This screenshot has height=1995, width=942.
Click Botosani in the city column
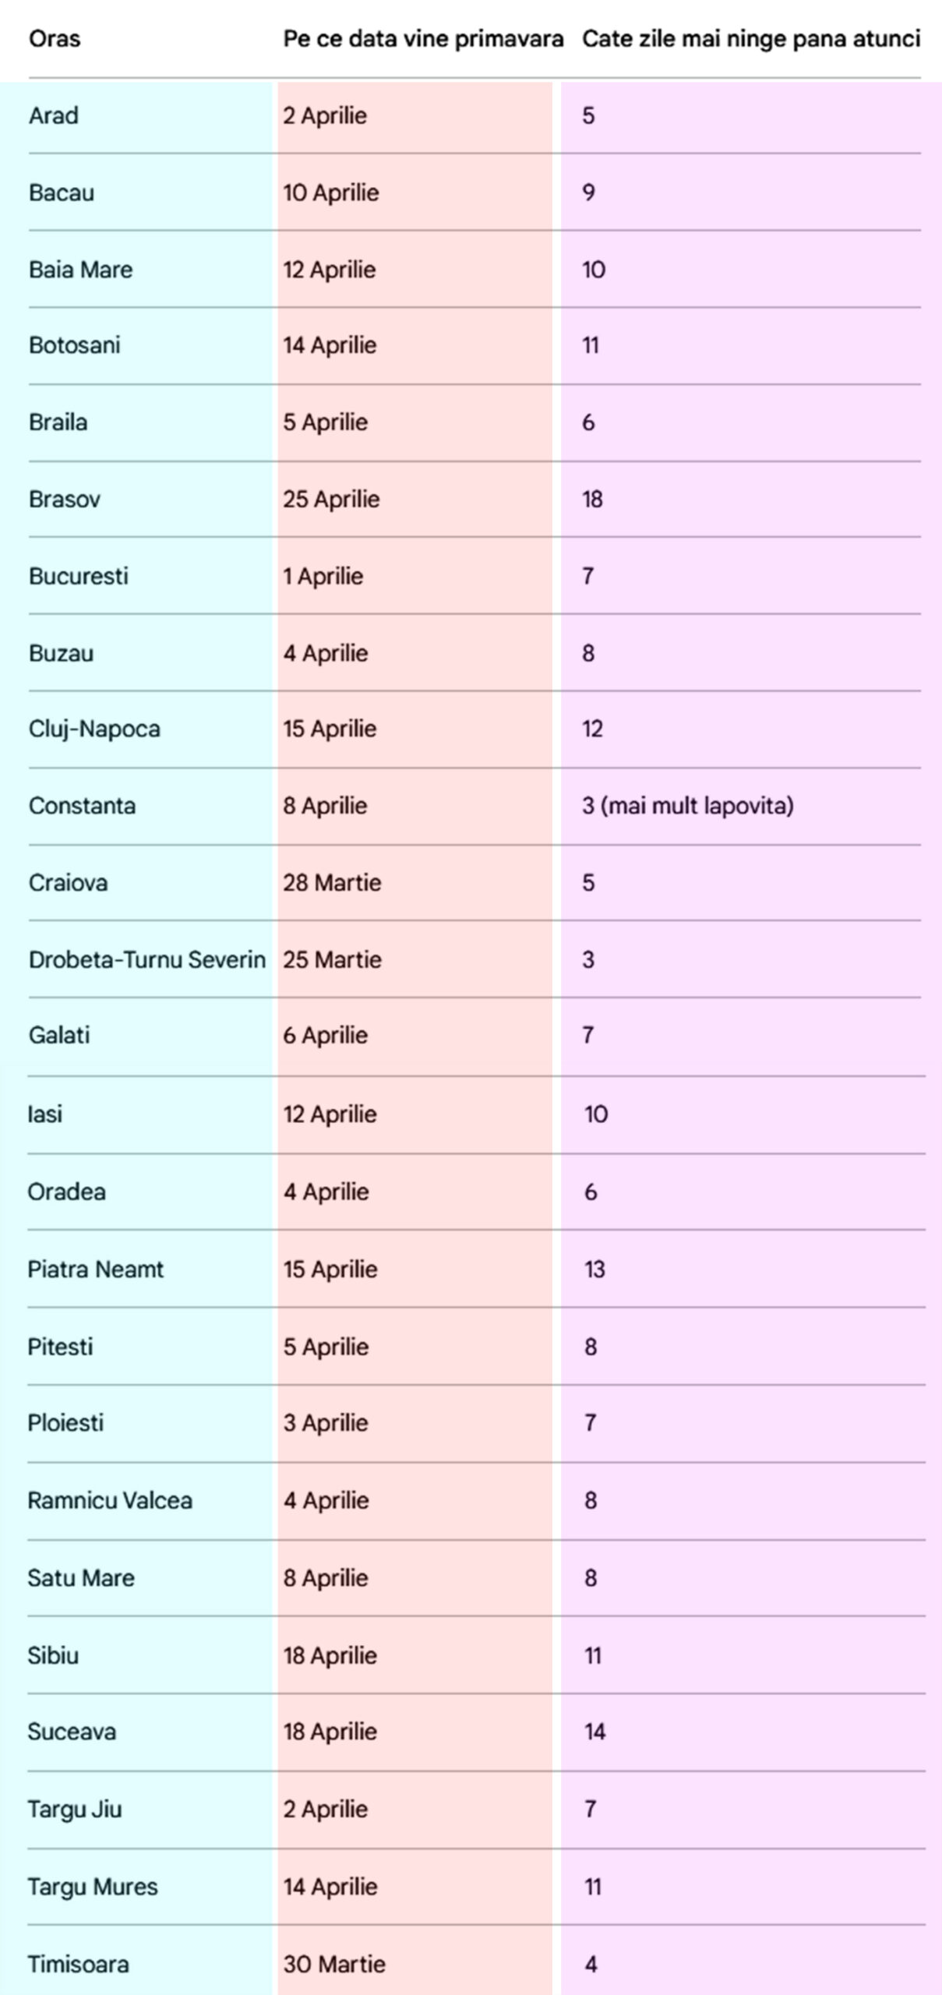coord(75,345)
